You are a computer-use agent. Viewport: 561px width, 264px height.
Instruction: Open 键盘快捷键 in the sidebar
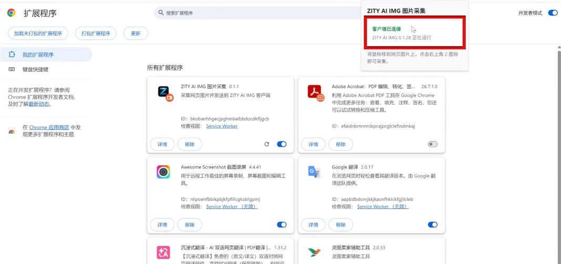[x=46, y=69]
